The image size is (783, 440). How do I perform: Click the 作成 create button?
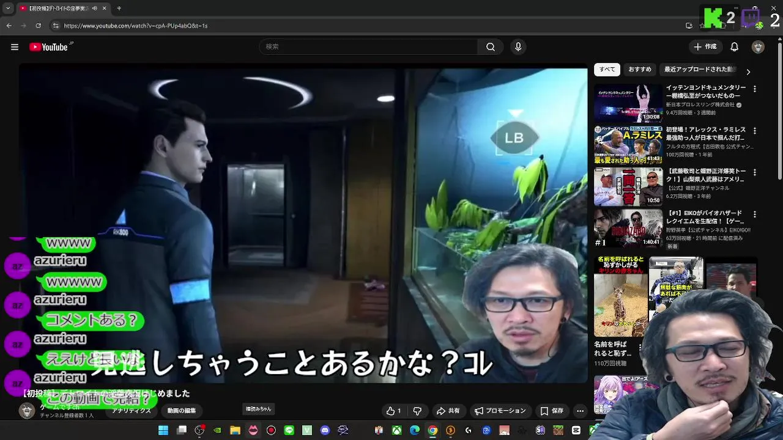pyautogui.click(x=705, y=47)
